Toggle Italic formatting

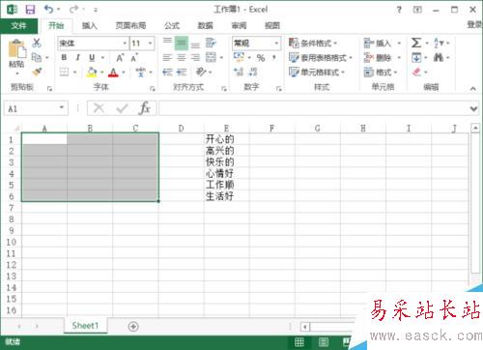77,58
